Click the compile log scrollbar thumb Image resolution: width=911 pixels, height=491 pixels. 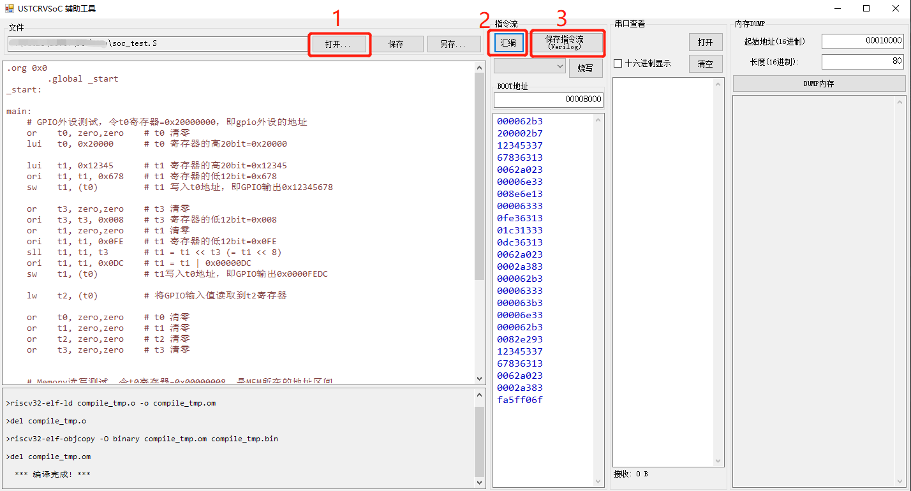pyautogui.click(x=480, y=441)
